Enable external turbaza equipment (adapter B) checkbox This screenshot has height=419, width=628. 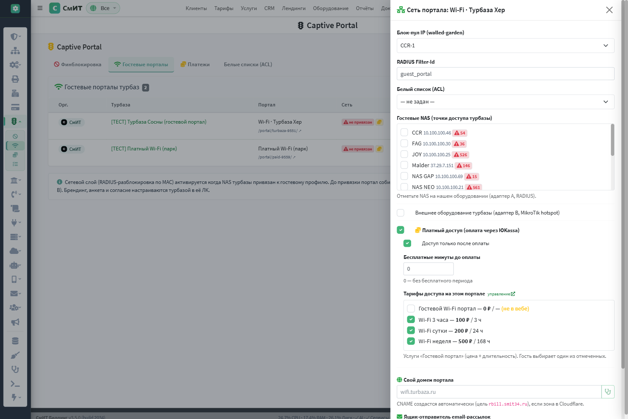pyautogui.click(x=401, y=213)
